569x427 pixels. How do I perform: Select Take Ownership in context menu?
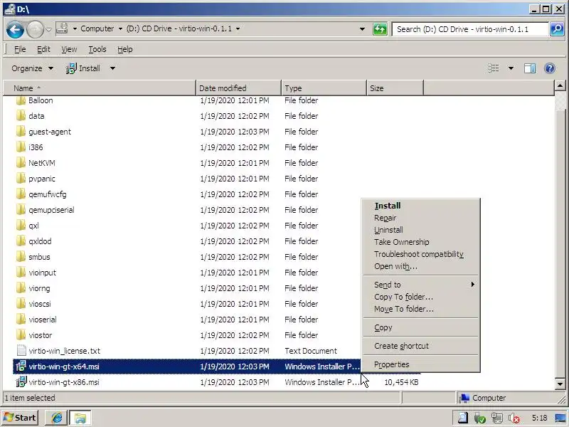point(421,242)
